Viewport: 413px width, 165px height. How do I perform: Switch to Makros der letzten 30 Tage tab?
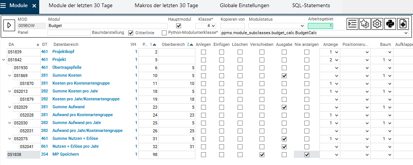pos(166,6)
